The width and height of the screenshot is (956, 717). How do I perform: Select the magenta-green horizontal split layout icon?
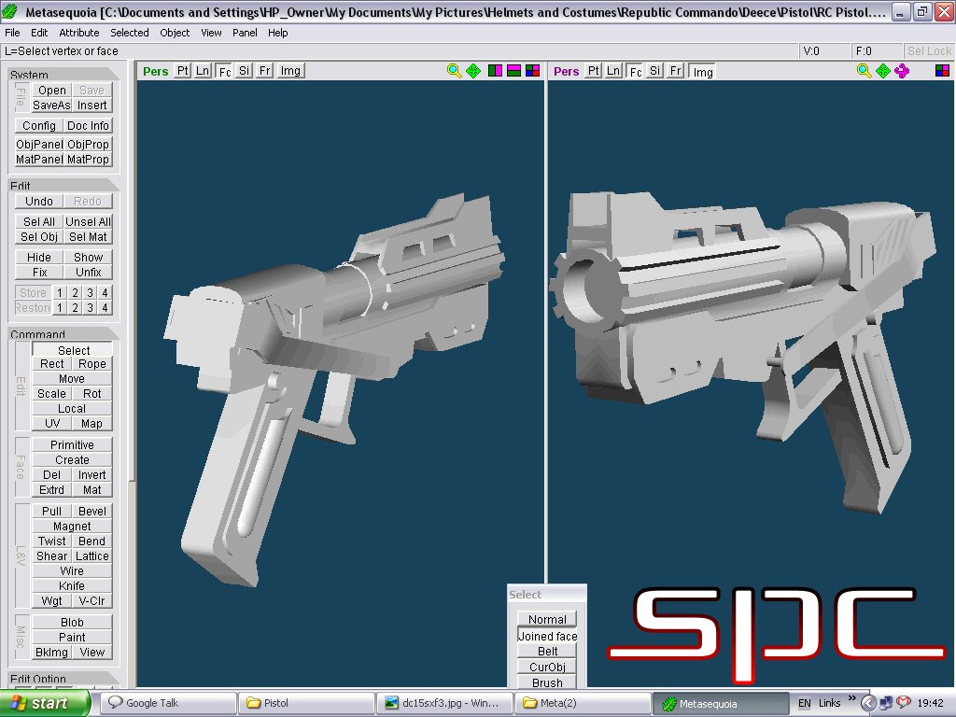(514, 71)
